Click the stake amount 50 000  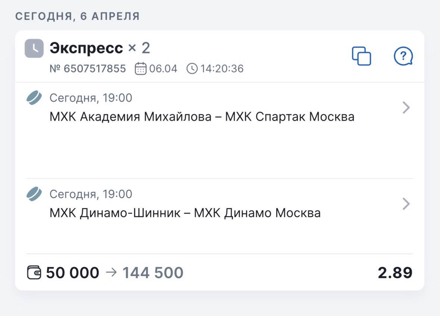(73, 273)
